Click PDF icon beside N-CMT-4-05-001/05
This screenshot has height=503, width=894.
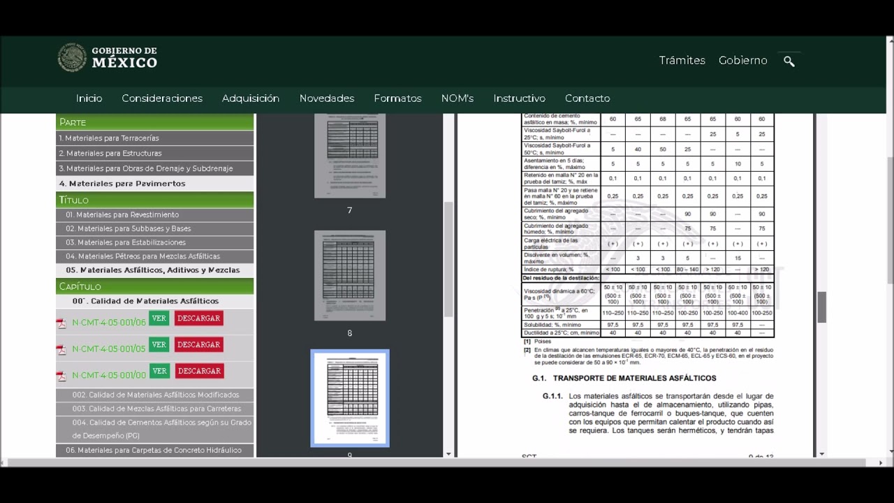(61, 349)
